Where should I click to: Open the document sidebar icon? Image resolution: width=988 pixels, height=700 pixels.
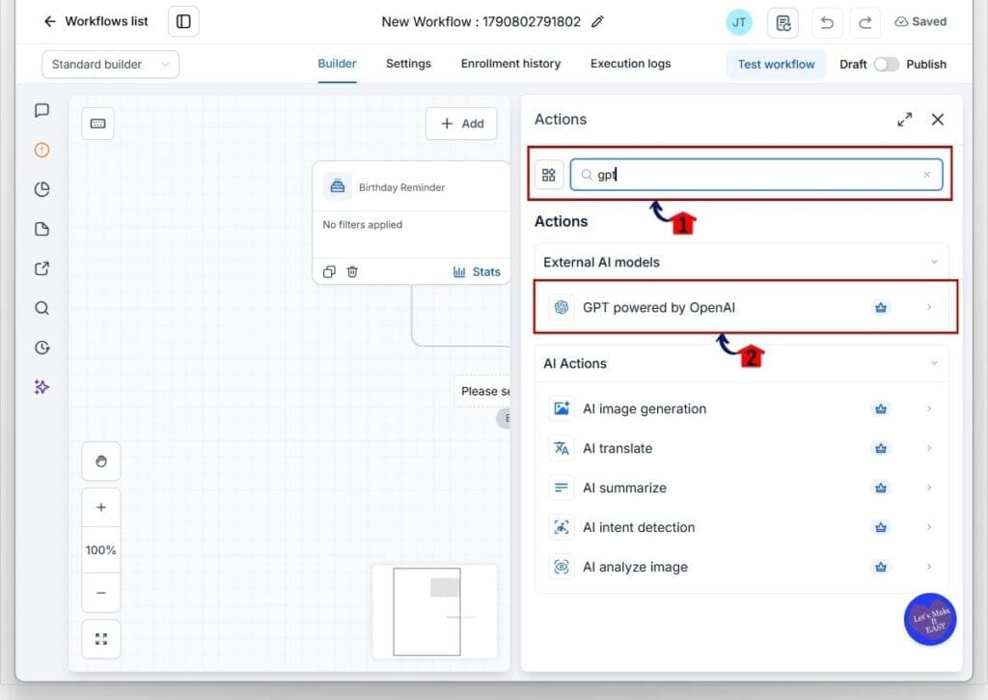(41, 229)
